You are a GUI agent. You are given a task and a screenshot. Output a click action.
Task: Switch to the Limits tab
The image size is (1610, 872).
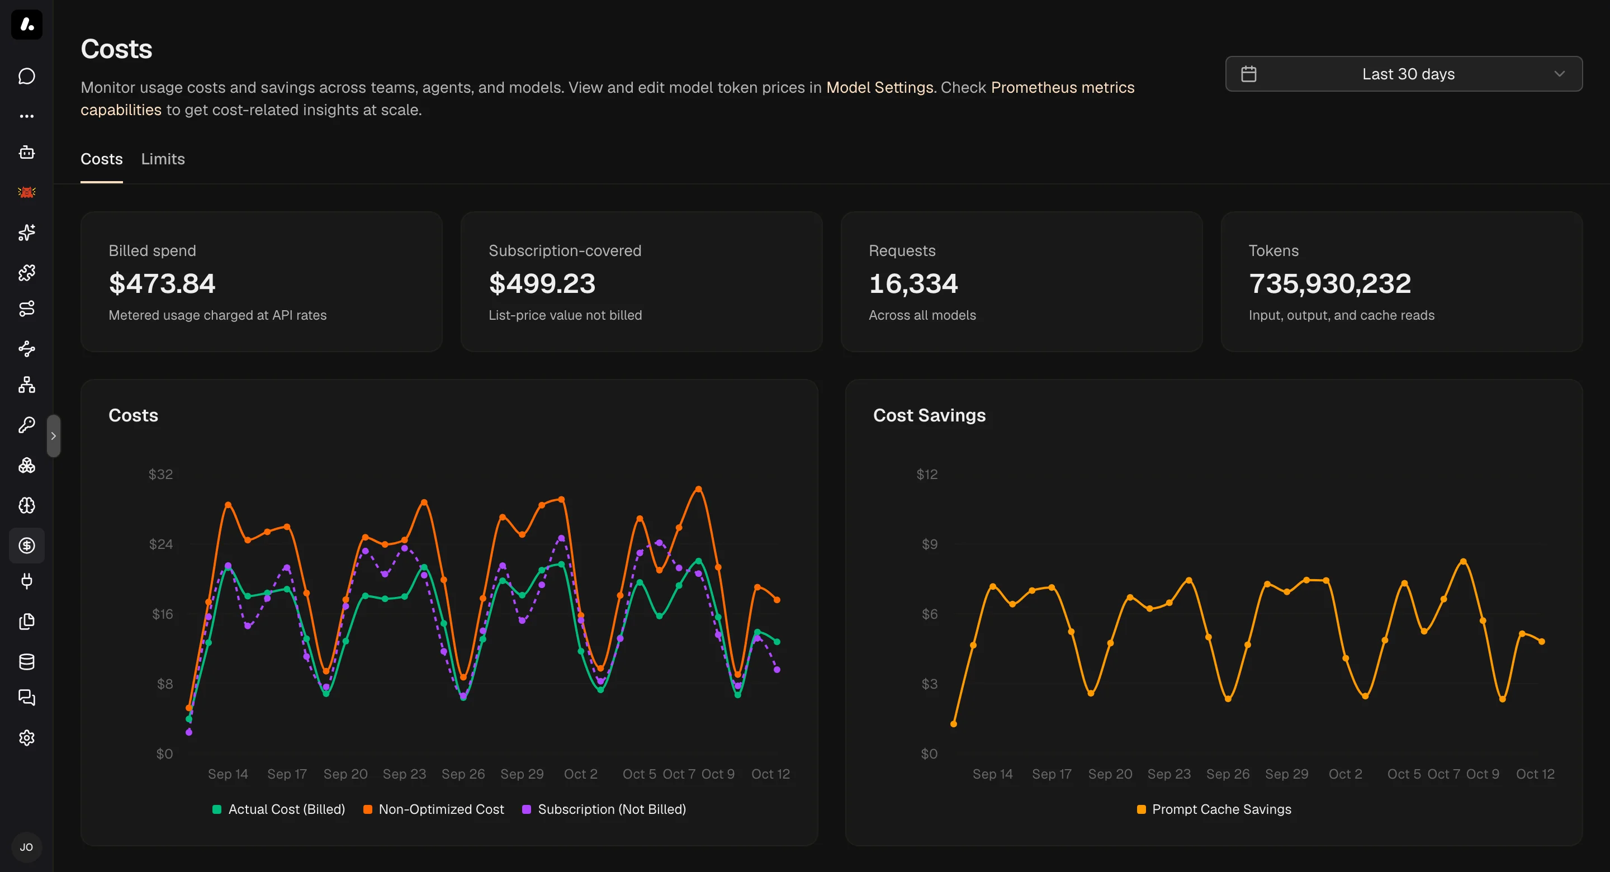tap(163, 159)
